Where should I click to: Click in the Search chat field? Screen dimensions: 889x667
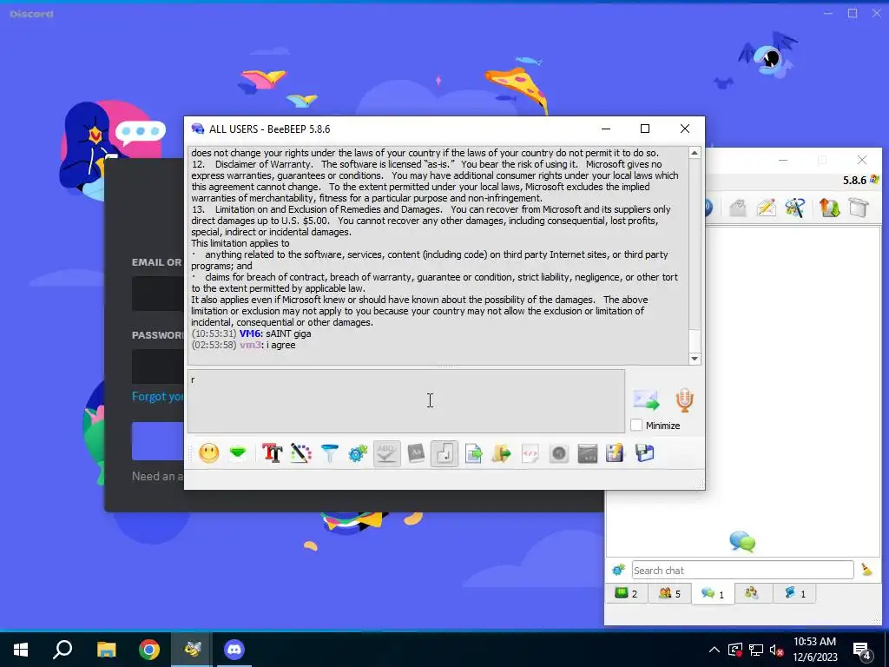tap(743, 570)
